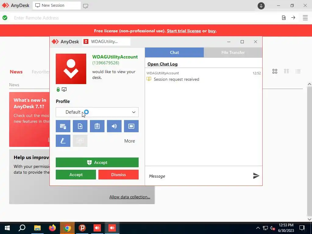Open the Favorites tab in main window
Viewport: 312px width, 234px height.
point(41,72)
